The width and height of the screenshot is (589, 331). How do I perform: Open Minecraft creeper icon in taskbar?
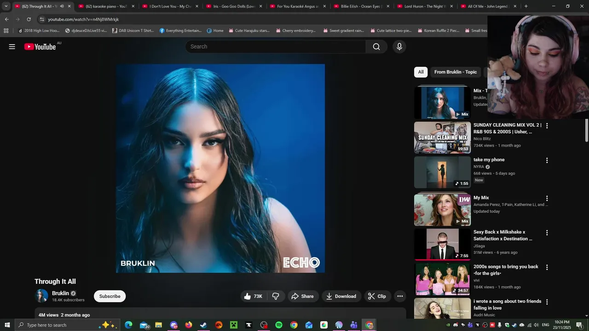click(x=234, y=325)
